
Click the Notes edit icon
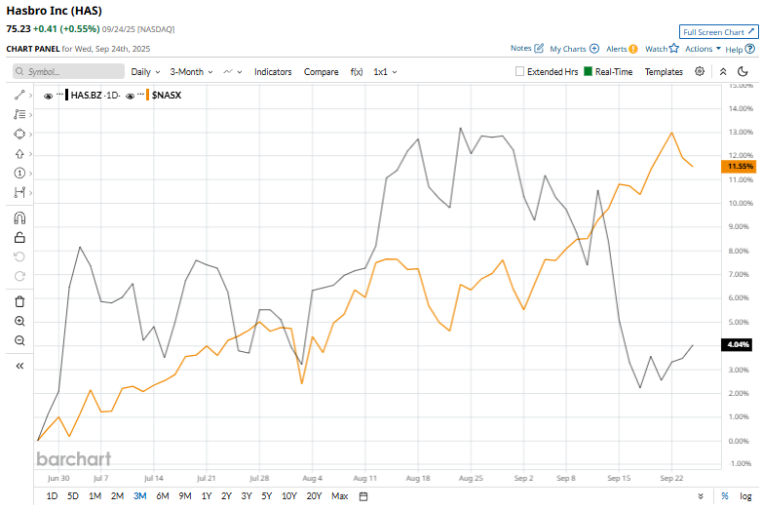[x=539, y=48]
